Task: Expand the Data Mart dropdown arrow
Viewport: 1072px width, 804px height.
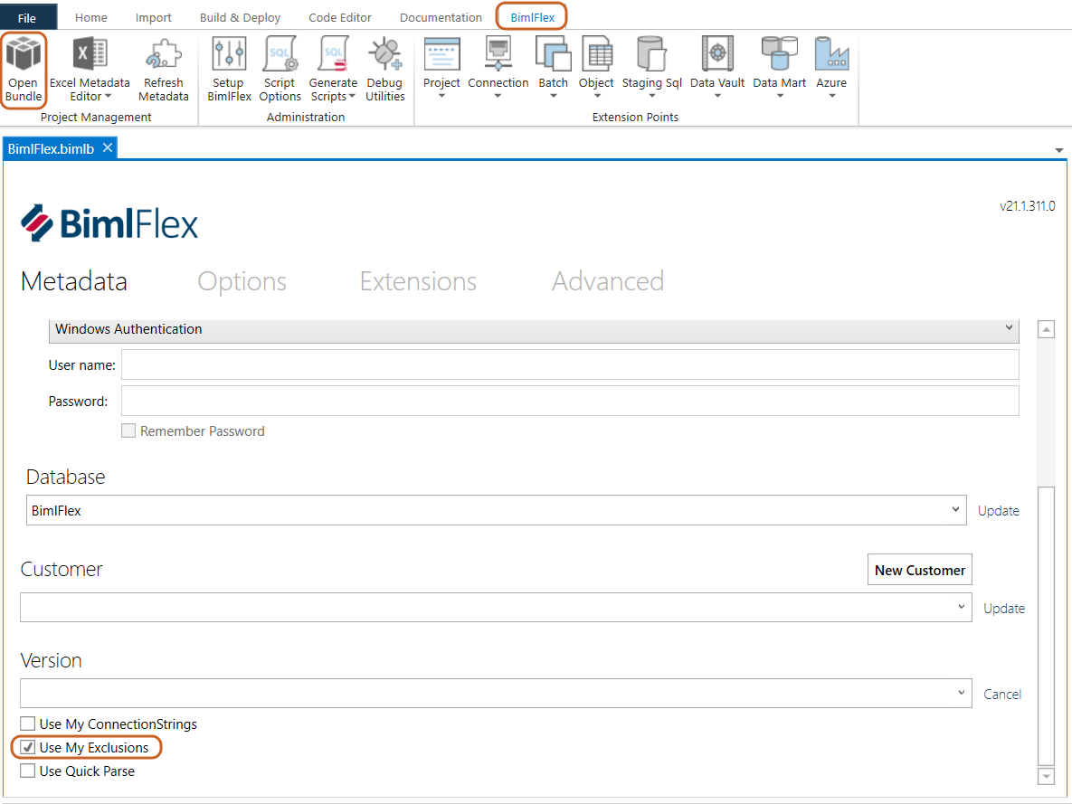Action: point(780,96)
